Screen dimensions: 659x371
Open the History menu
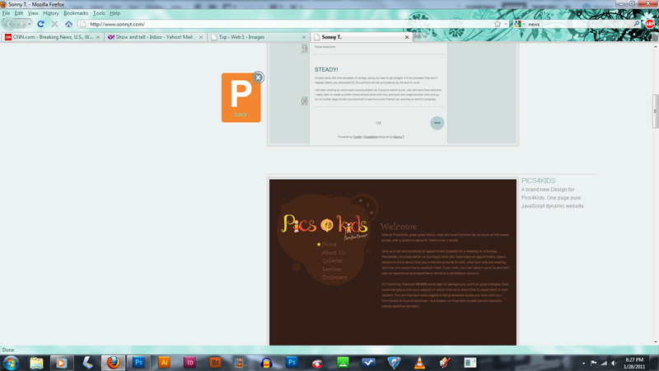[x=51, y=13]
